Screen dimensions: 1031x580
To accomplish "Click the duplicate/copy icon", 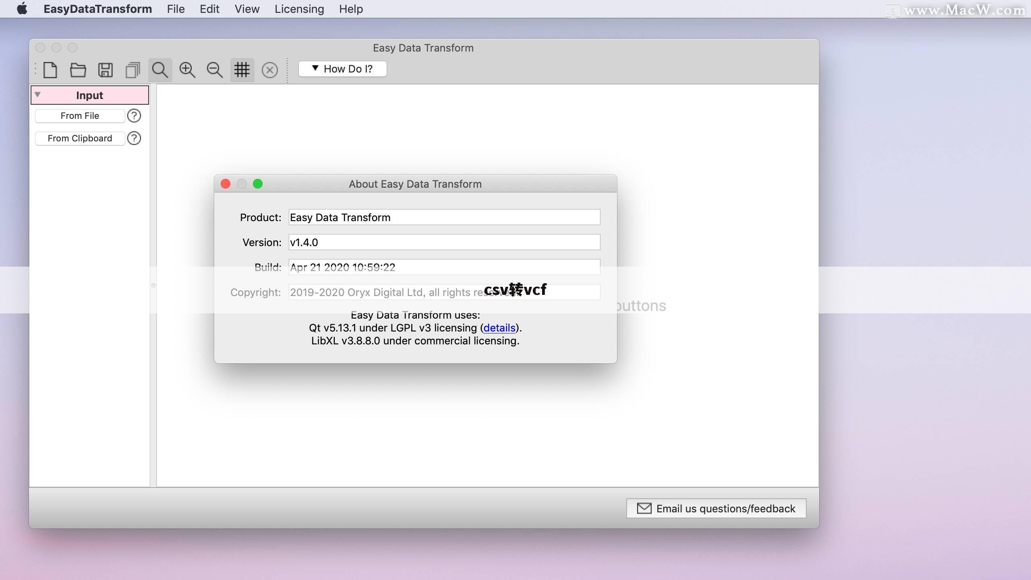I will [x=132, y=69].
